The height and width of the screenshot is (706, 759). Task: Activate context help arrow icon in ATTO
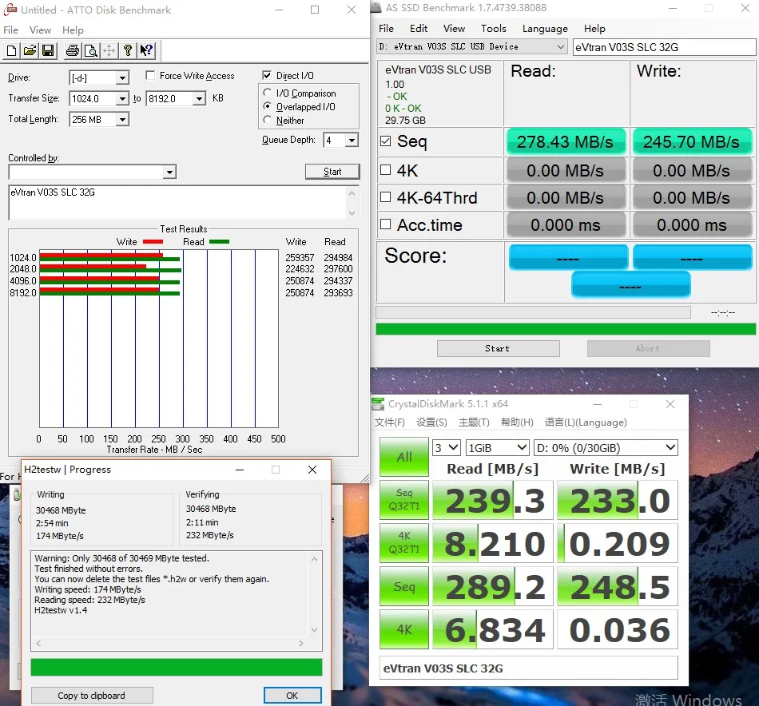[146, 50]
